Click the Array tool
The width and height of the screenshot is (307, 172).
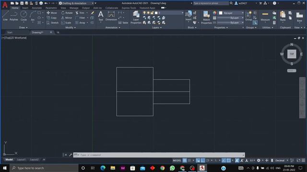80,23
